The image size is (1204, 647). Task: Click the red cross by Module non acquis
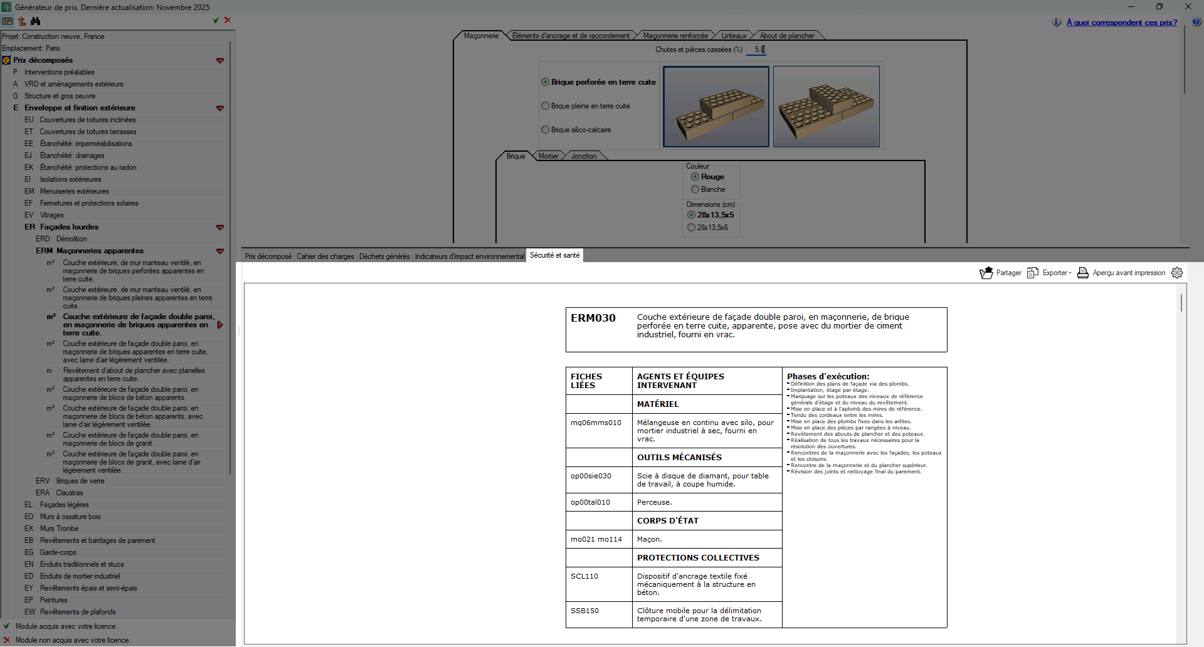[x=7, y=640]
